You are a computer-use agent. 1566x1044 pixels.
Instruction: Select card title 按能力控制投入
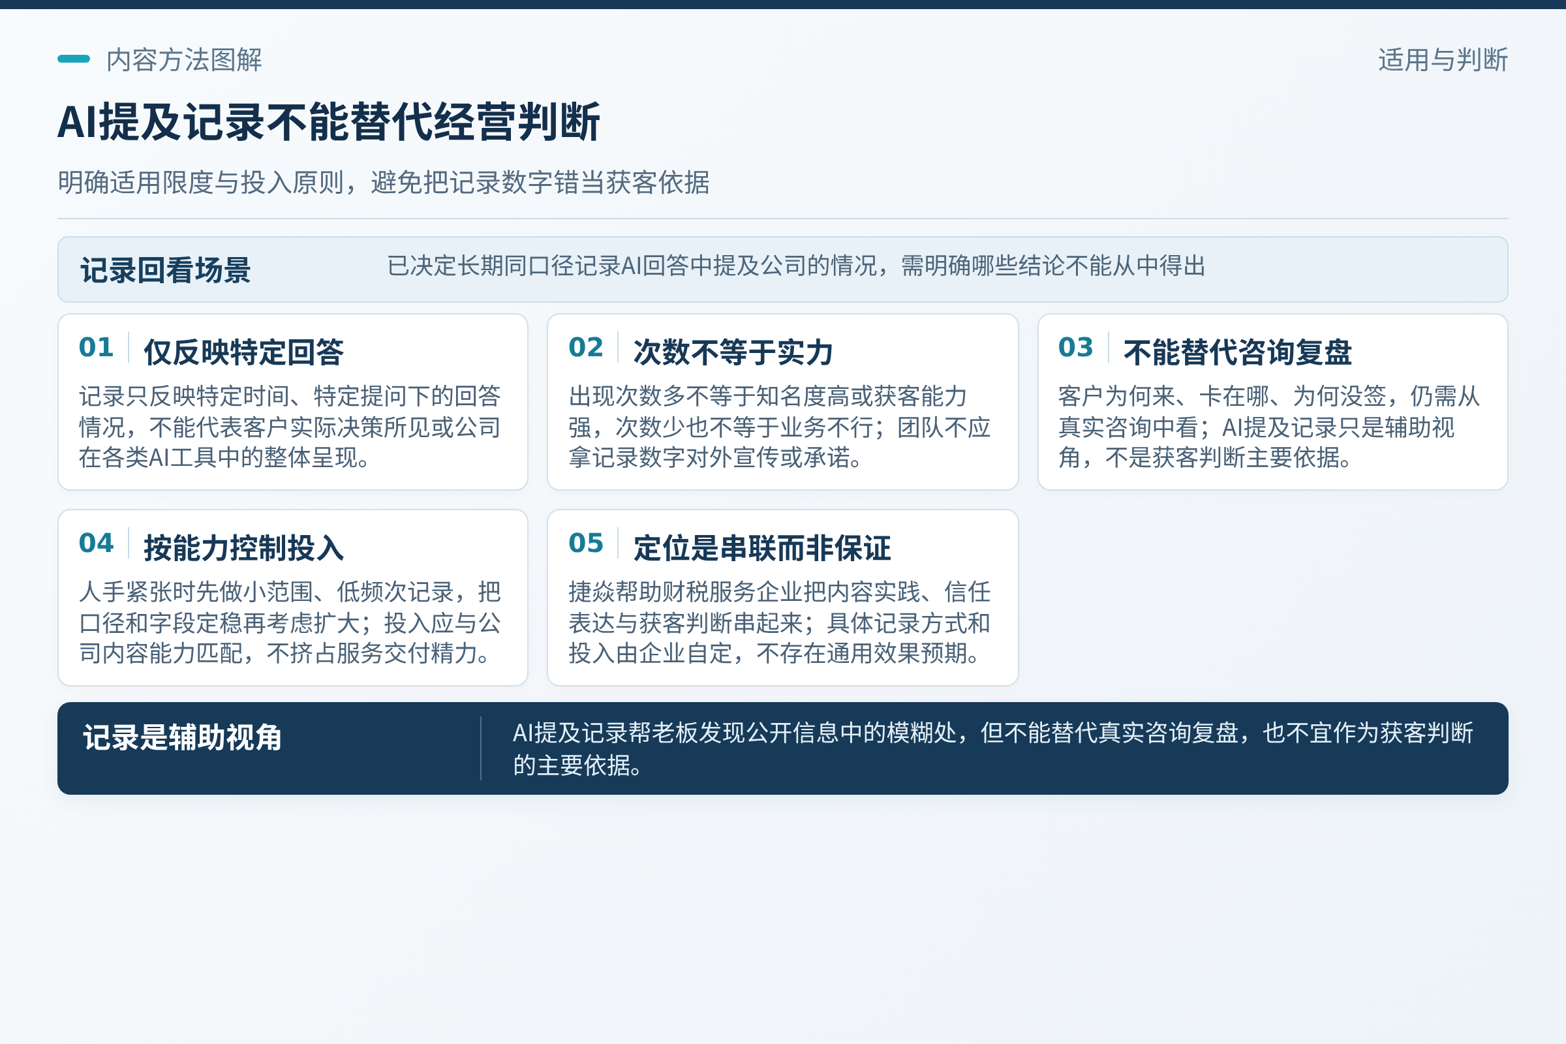pos(243,548)
